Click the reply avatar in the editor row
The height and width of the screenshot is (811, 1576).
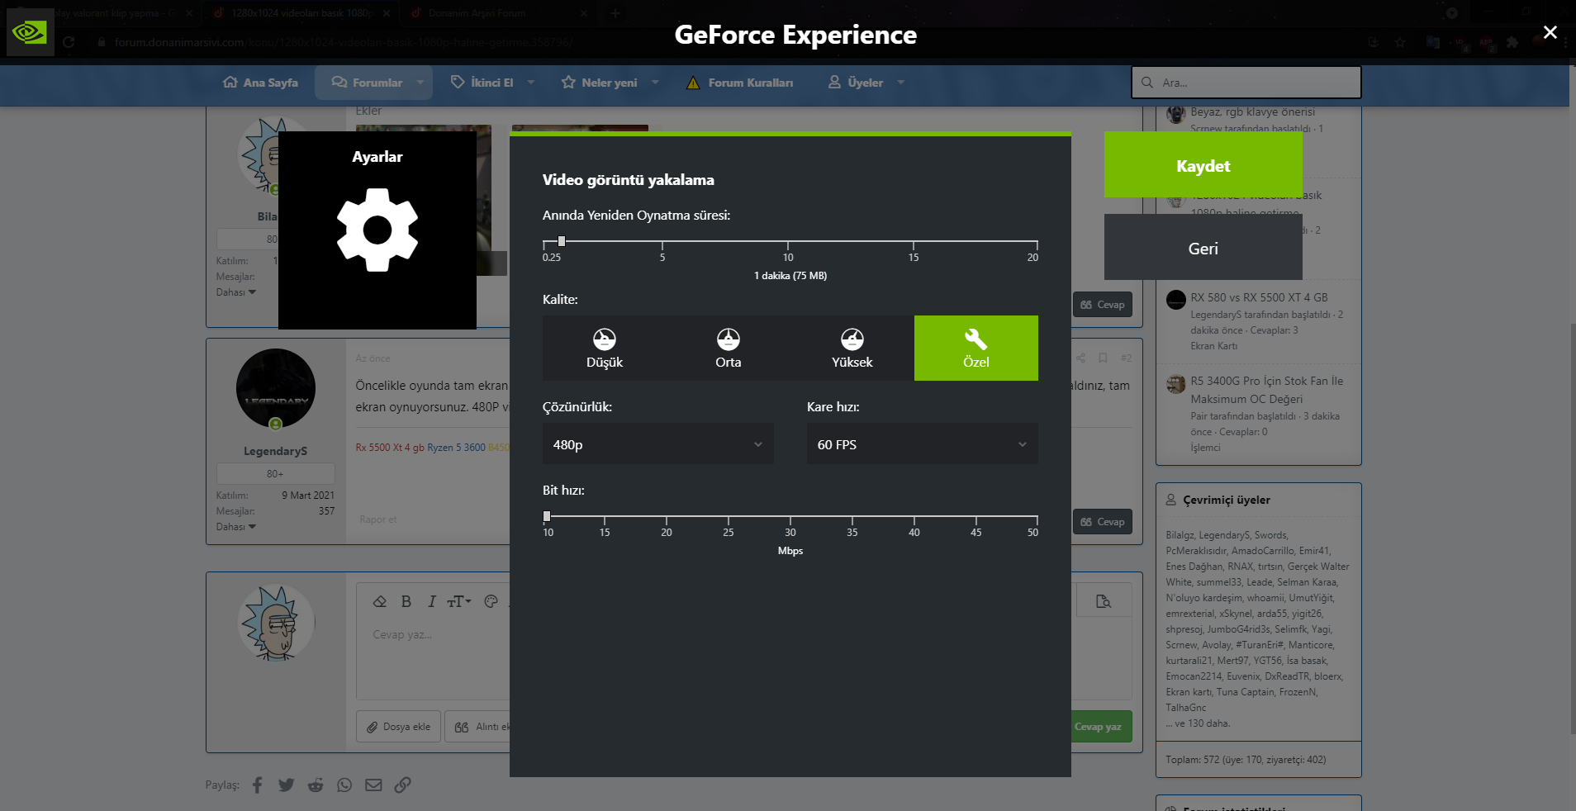click(x=276, y=624)
